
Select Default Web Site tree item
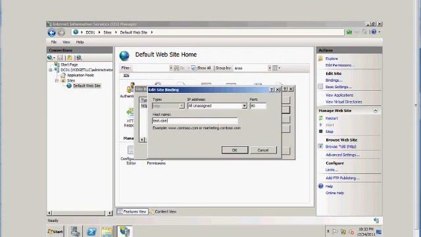[87, 86]
